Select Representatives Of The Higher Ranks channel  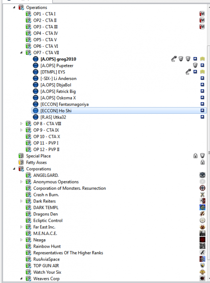click(x=68, y=252)
